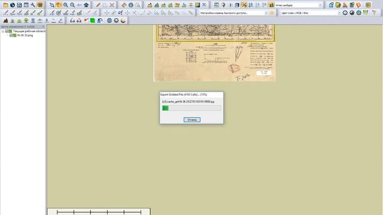Click the green filled square icon
The width and height of the screenshot is (383, 215).
point(93,21)
